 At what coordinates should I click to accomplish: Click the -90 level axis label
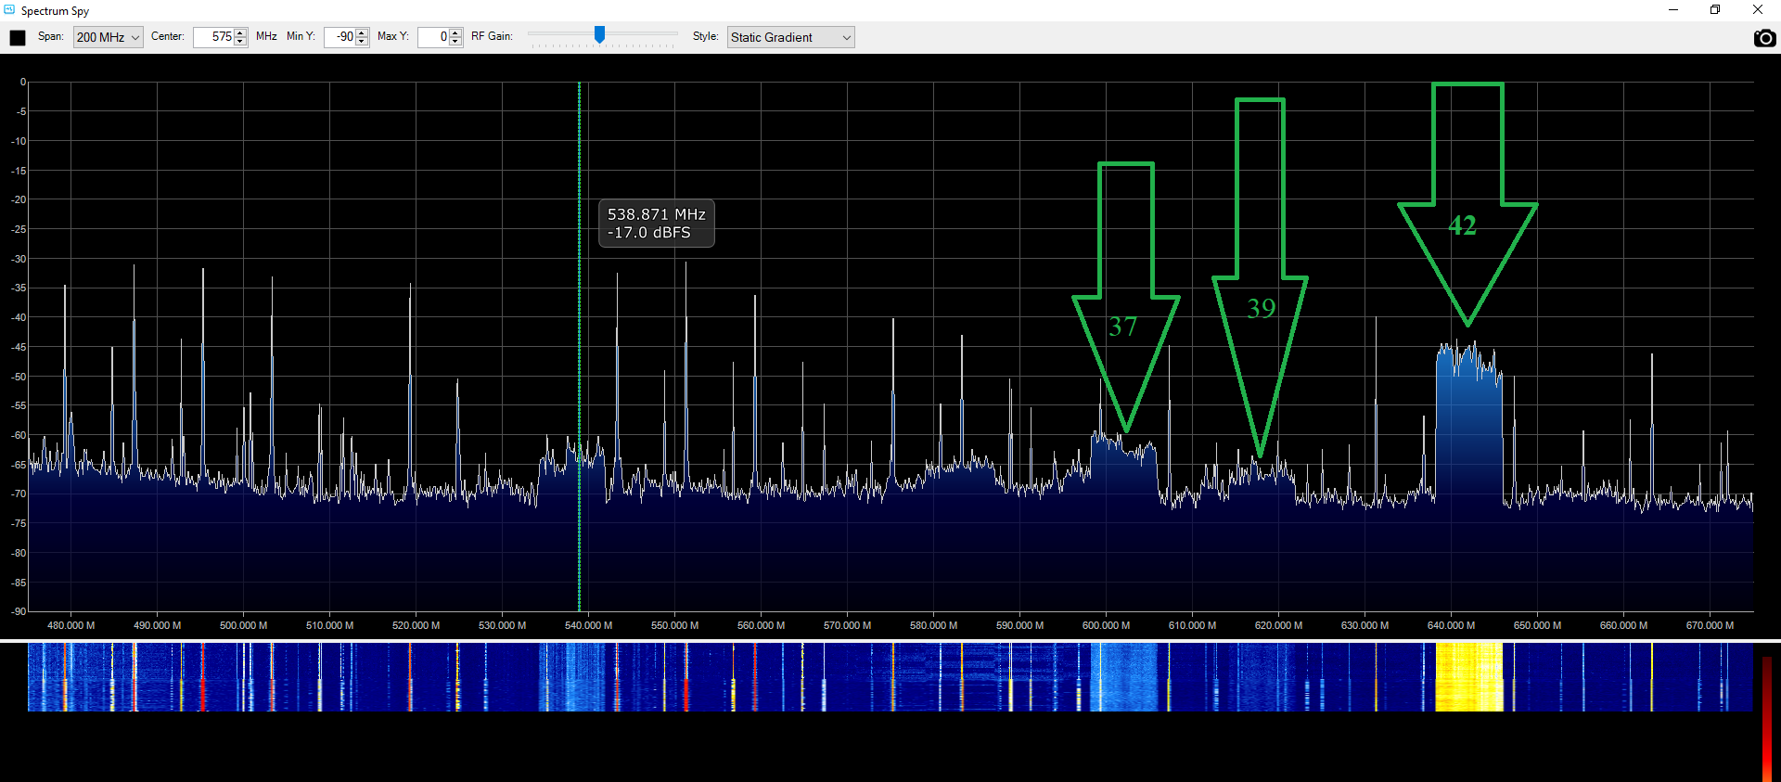coord(19,611)
